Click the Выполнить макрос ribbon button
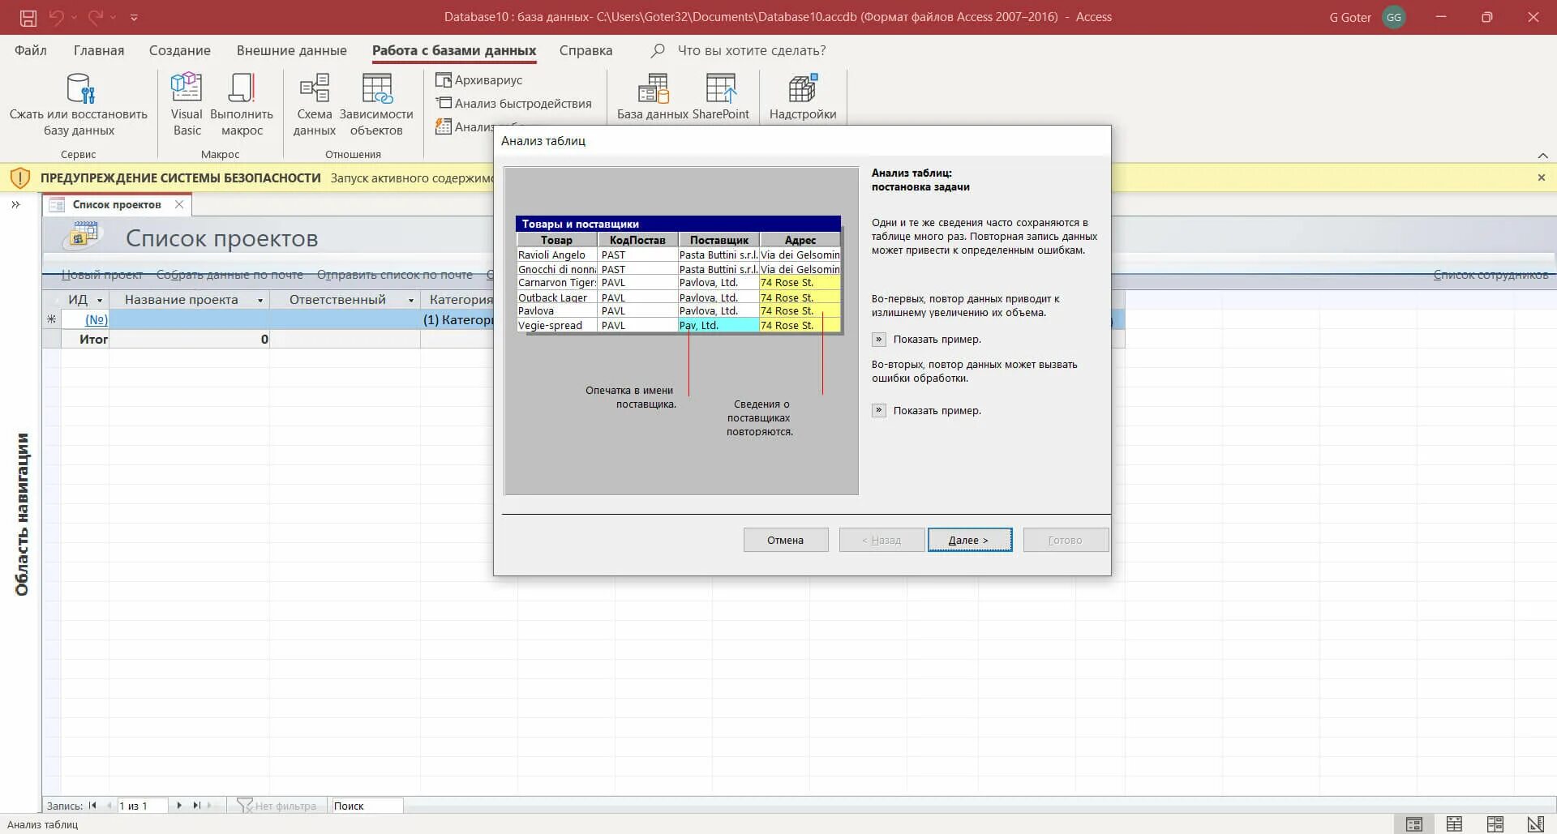Screen dimensions: 1557x834 click(x=242, y=105)
